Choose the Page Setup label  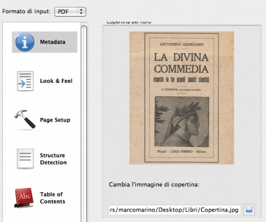coord(55,120)
